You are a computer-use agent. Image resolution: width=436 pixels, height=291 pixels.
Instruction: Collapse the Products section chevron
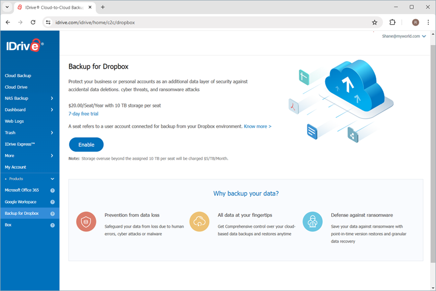click(52, 179)
